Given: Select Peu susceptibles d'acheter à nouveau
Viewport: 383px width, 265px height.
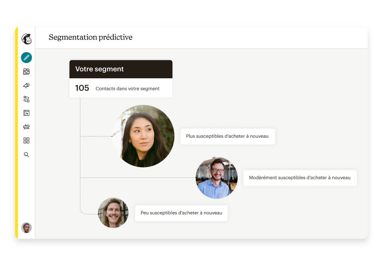Looking at the screenshot, I should point(181,213).
